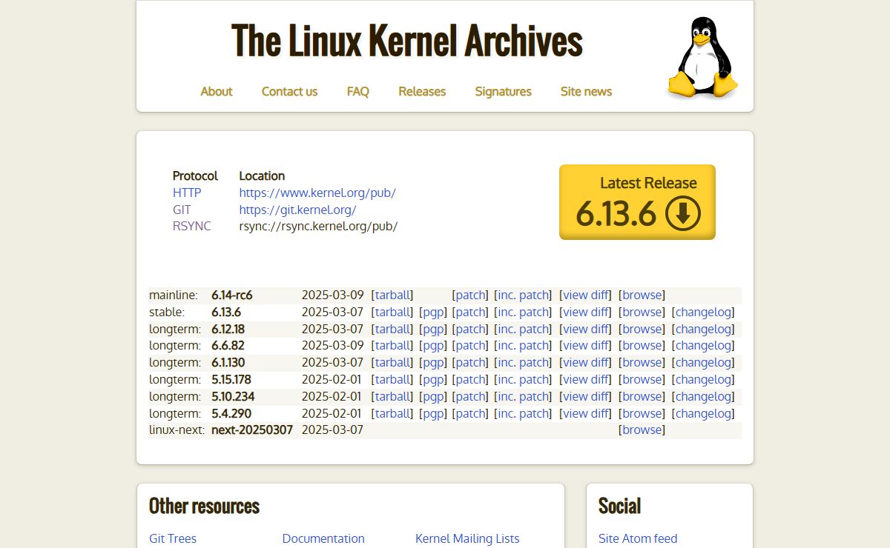Open the HTTP protocol link
890x548 pixels.
click(187, 193)
